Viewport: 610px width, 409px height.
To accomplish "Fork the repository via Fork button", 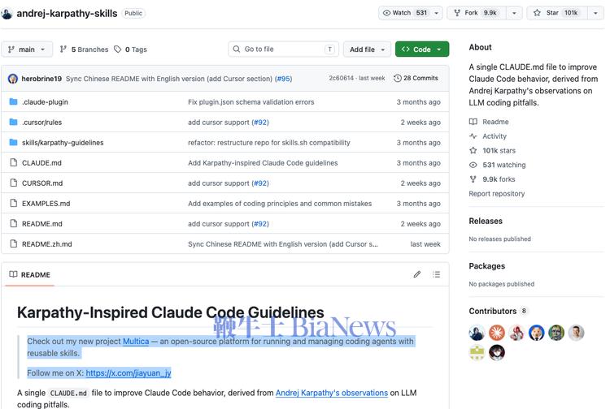I will pos(476,13).
